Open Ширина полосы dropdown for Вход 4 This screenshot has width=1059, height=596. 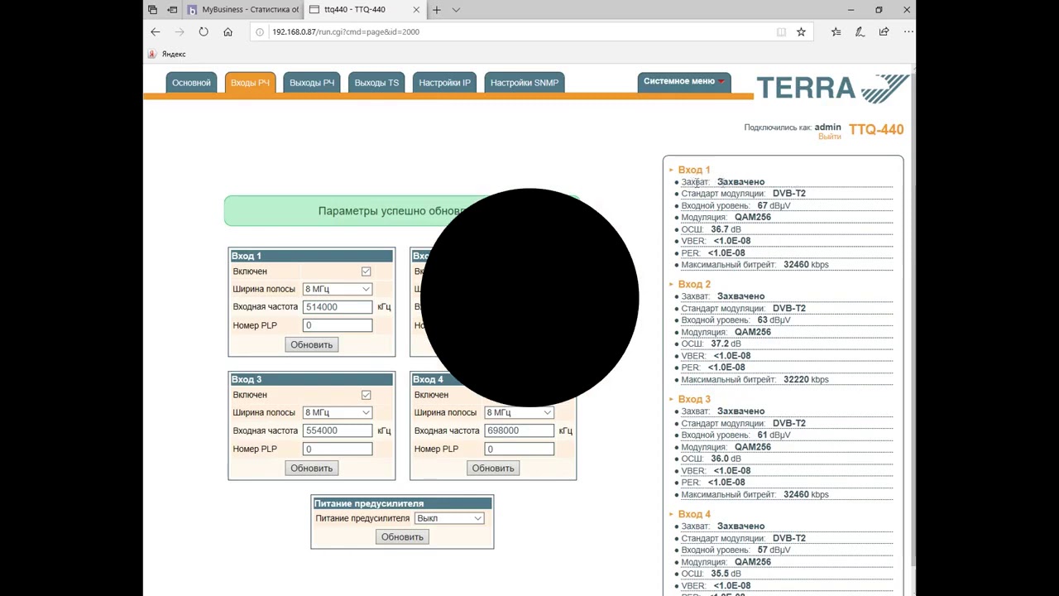point(519,412)
